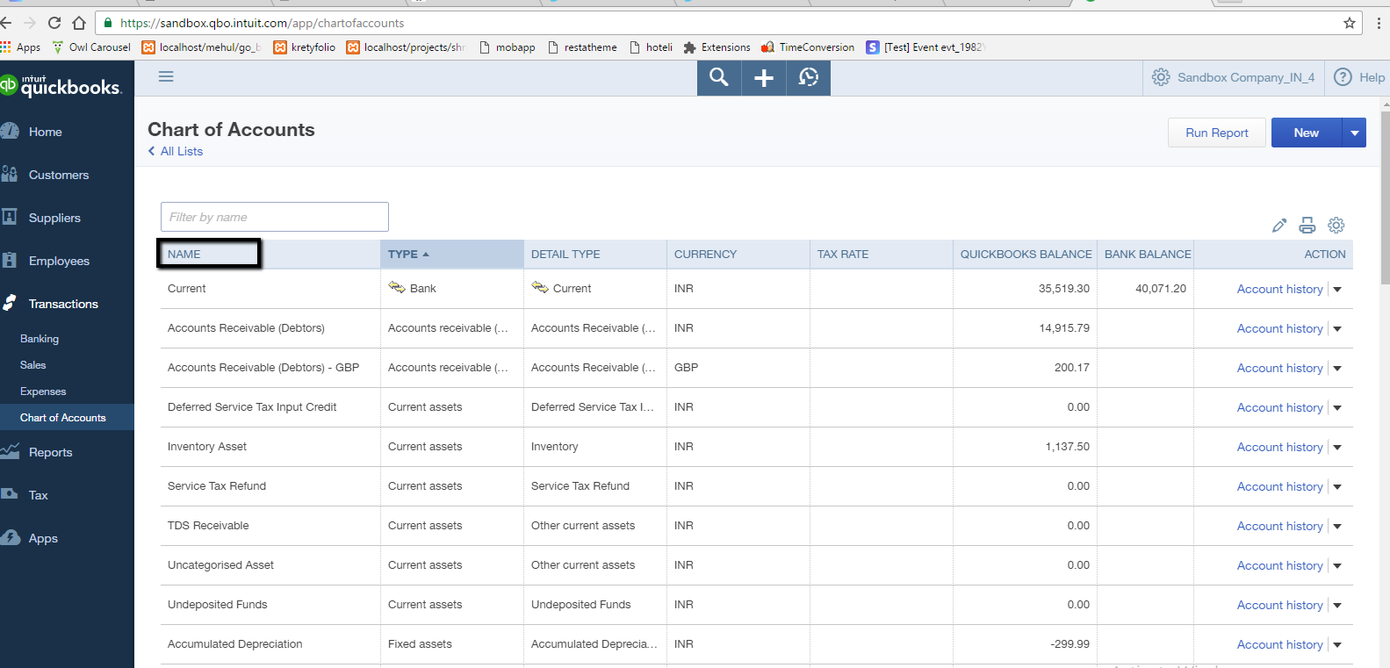Viewport: 1390px width, 668px height.
Task: Open the search magnifier icon
Action: (719, 78)
